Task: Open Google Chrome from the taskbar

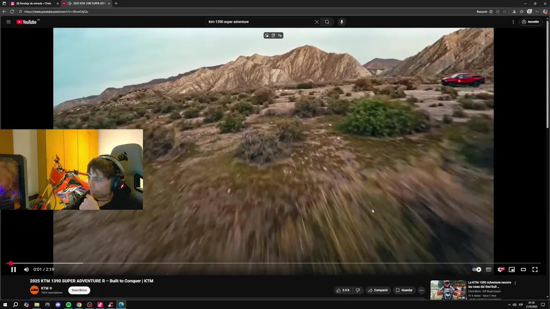Action: pos(79,305)
